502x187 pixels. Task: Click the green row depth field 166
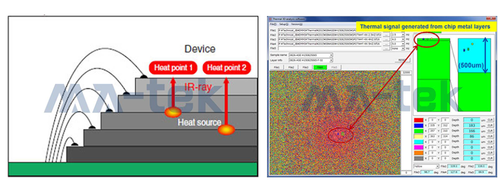472,131
